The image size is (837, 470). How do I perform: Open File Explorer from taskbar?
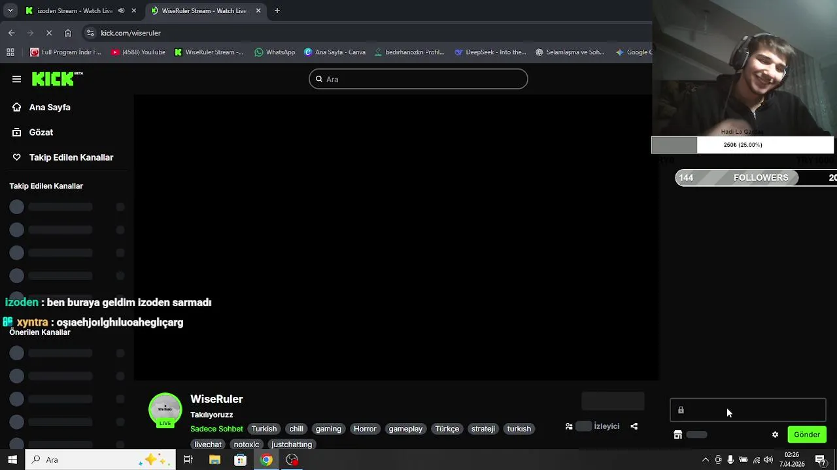point(214,460)
